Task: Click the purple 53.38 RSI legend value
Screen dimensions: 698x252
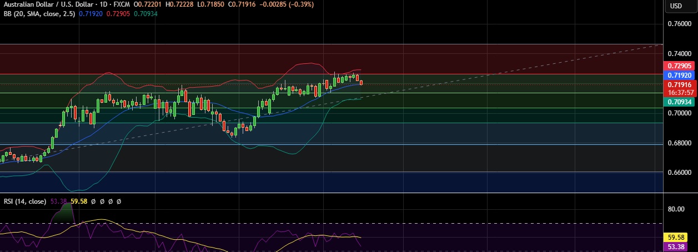Action: 59,201
